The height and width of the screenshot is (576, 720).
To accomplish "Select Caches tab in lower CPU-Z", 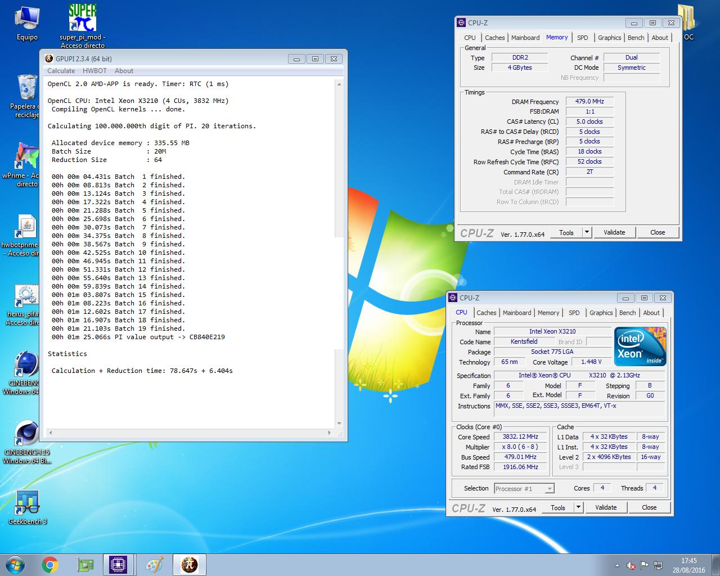I will 487,313.
